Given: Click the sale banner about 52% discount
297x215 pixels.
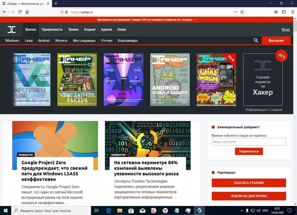Looking at the screenshot, I should pos(146,20).
